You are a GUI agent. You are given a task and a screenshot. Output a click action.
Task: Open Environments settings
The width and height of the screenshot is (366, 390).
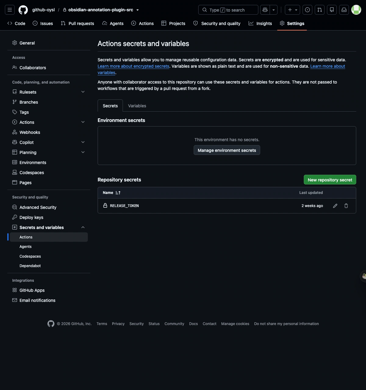click(49, 163)
